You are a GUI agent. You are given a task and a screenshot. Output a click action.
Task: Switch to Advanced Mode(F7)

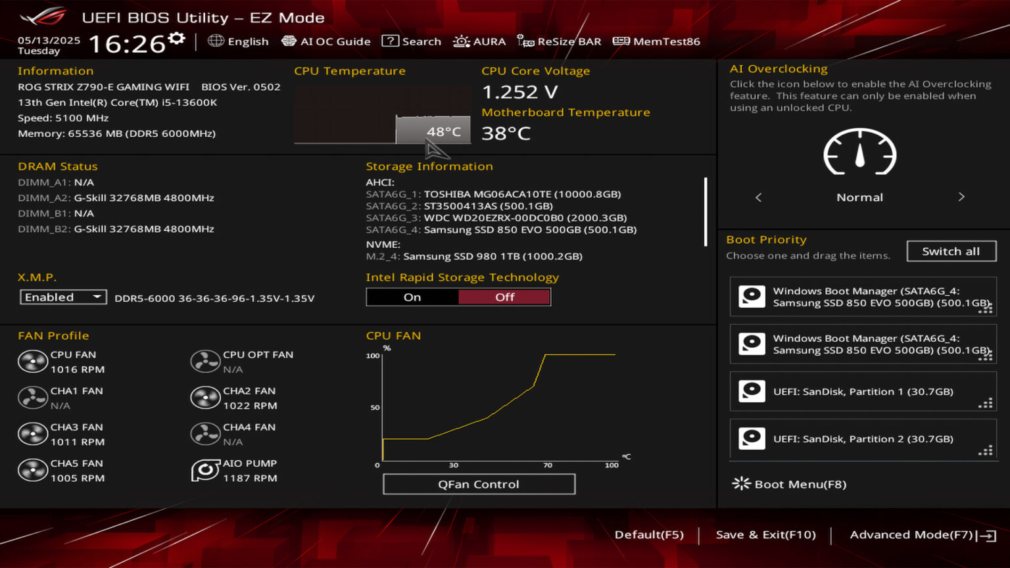(x=913, y=534)
